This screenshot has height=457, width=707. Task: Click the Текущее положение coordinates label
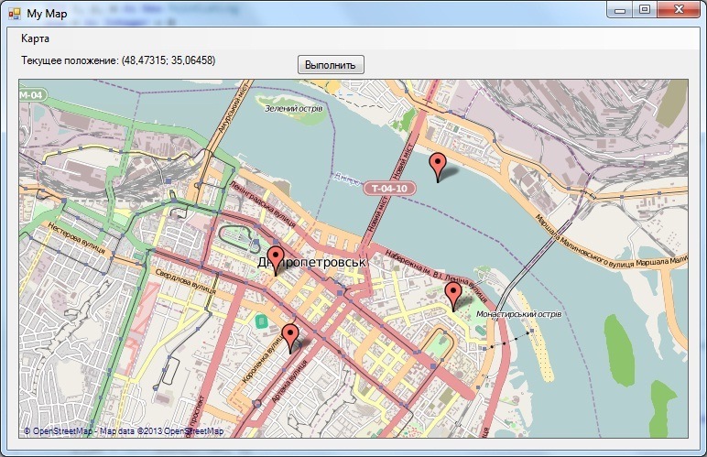click(x=118, y=60)
